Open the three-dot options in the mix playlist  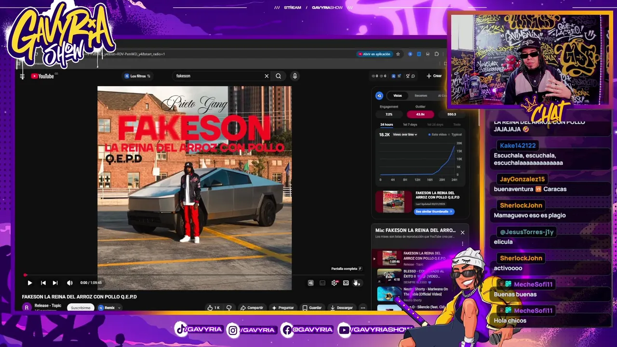tap(462, 244)
